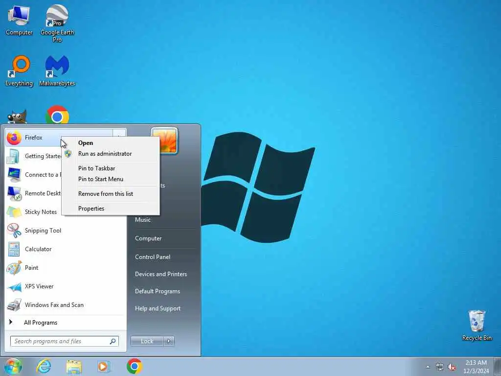
Task: Click the muted volume tray icon
Action: 452,367
